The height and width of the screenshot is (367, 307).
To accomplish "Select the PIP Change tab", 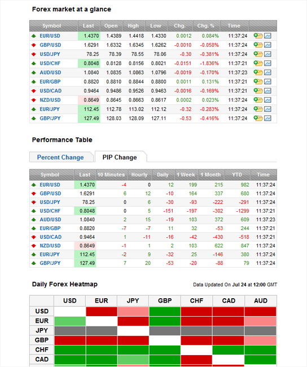I will (x=120, y=158).
